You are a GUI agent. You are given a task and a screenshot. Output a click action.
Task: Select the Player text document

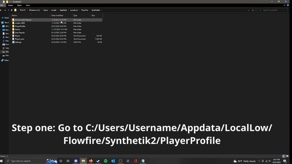click(x=17, y=36)
